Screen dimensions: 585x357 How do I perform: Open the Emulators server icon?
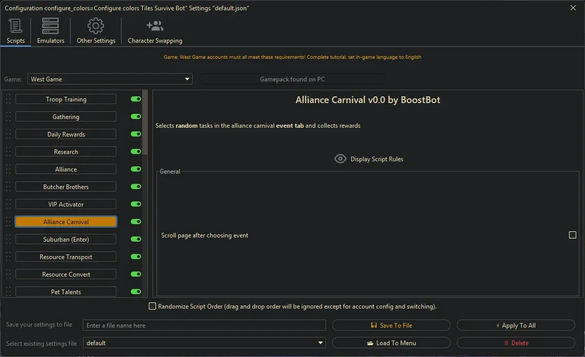point(50,26)
